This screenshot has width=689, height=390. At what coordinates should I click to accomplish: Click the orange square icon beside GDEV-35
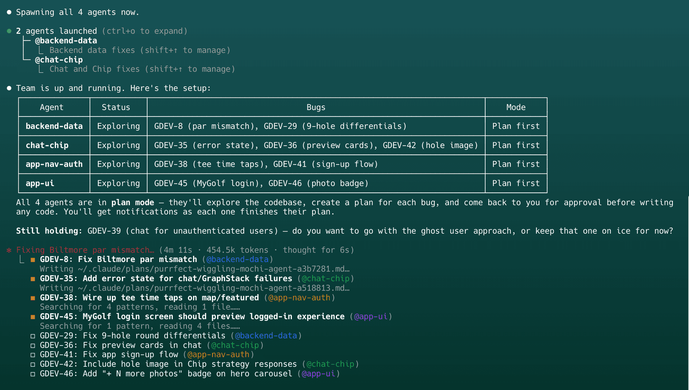33,278
